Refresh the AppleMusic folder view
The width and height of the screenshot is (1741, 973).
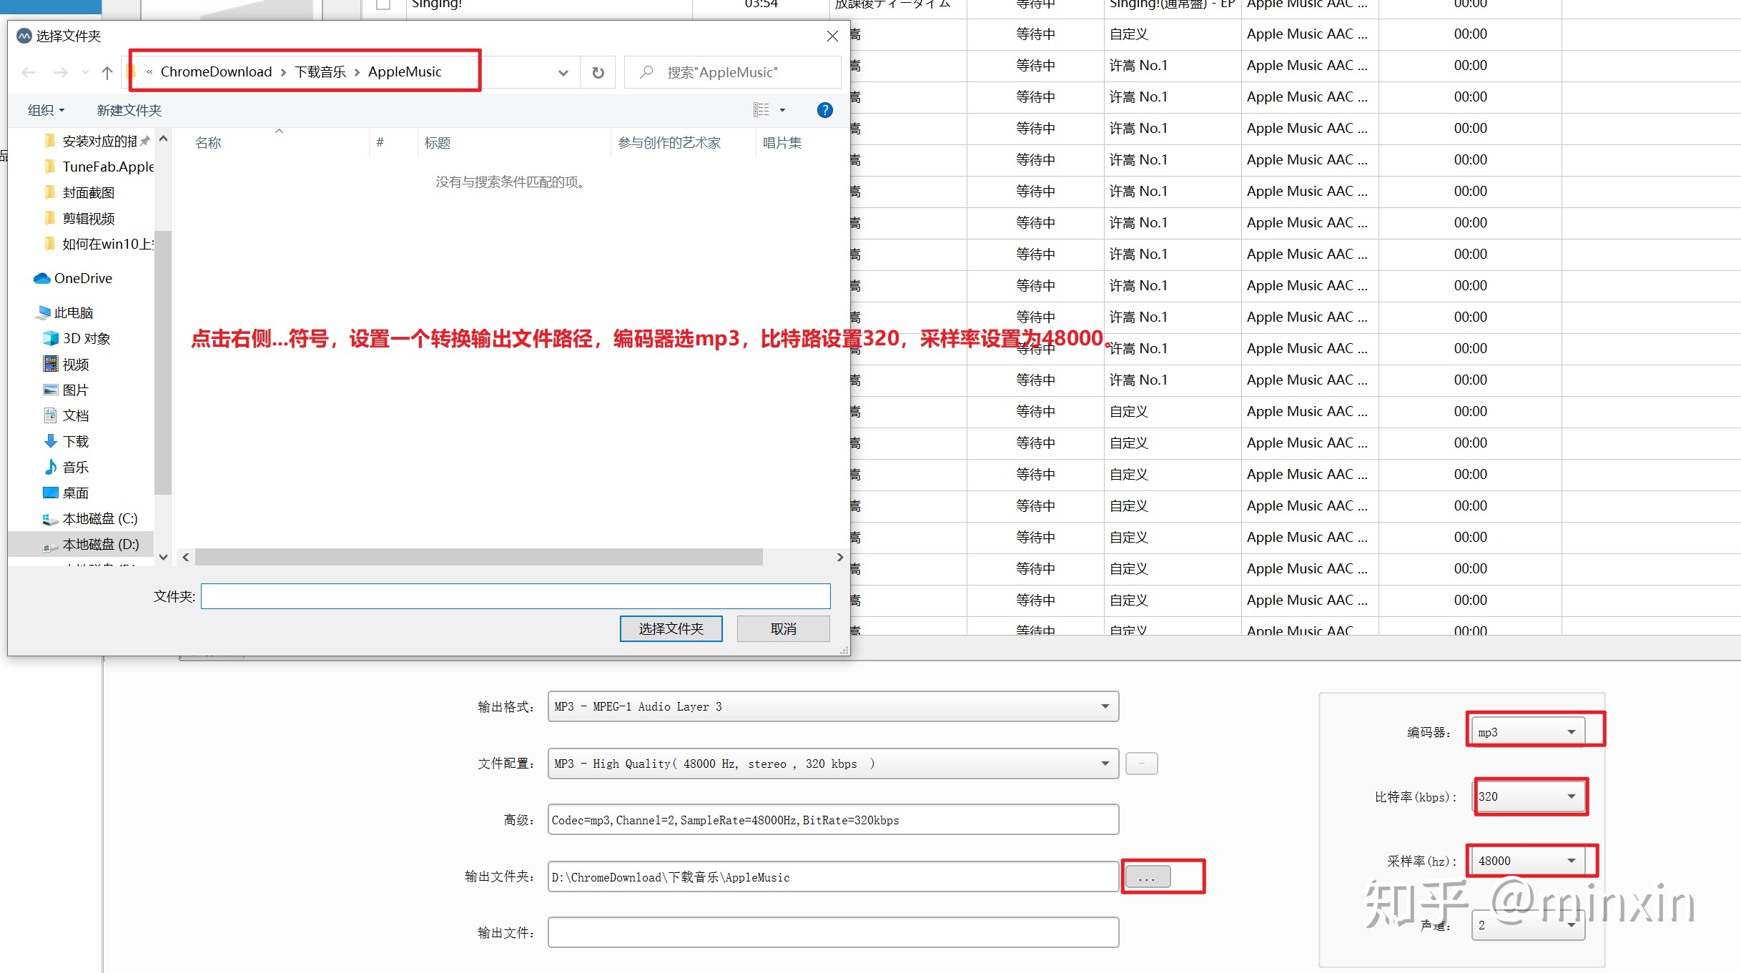point(598,71)
